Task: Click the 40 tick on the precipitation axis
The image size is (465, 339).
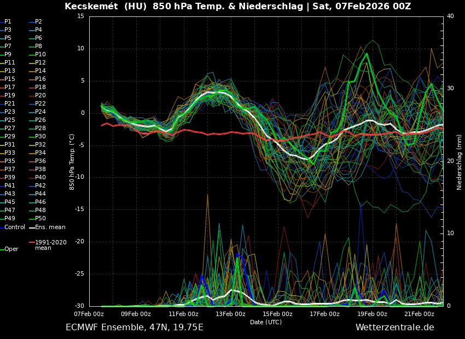Action: [450, 16]
